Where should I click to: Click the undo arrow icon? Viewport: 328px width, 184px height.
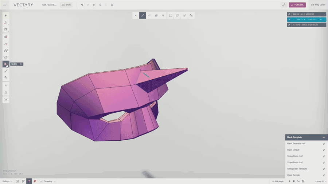tap(82, 5)
